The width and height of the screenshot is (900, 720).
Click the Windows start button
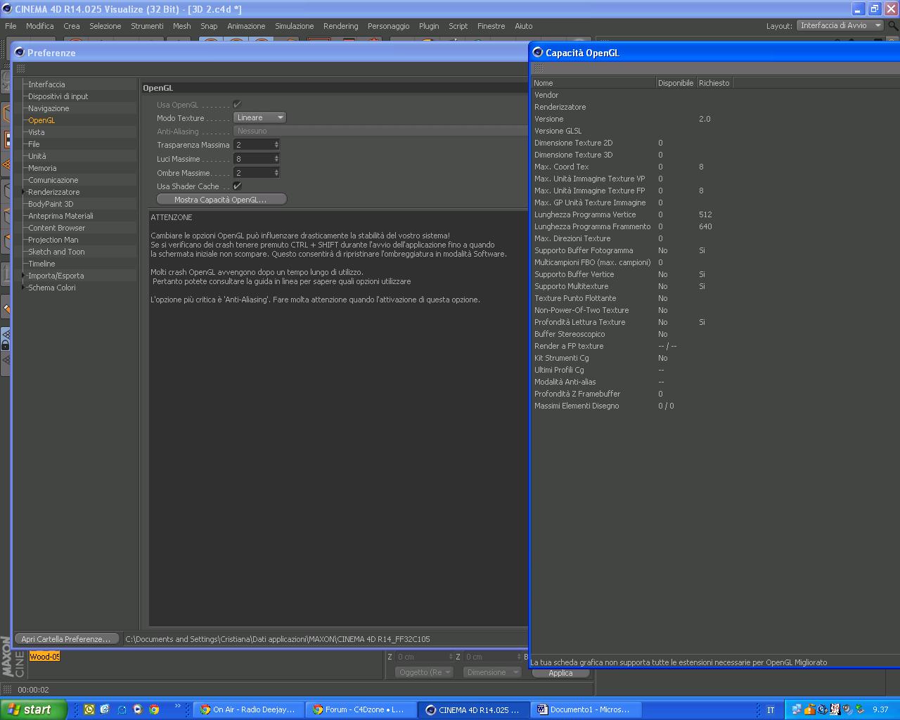33,709
